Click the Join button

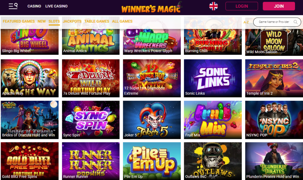279,6
